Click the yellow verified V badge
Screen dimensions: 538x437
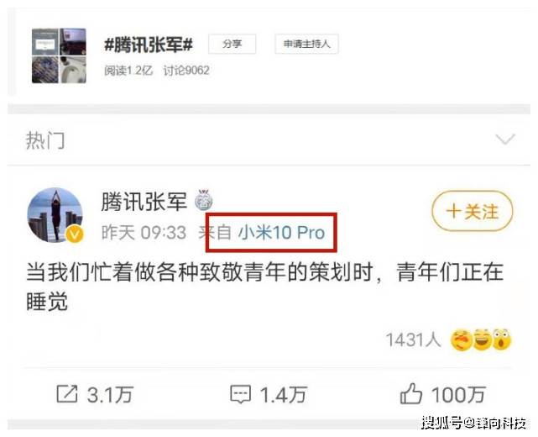pyautogui.click(x=76, y=235)
